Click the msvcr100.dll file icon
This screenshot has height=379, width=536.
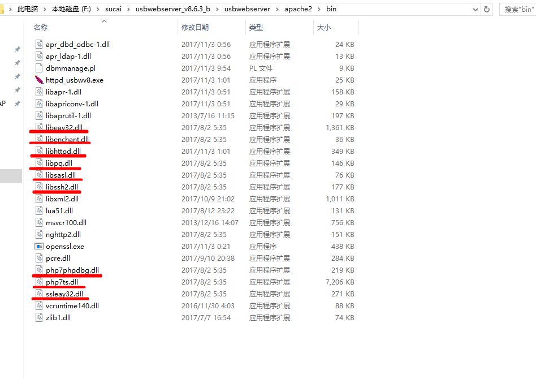tap(39, 222)
